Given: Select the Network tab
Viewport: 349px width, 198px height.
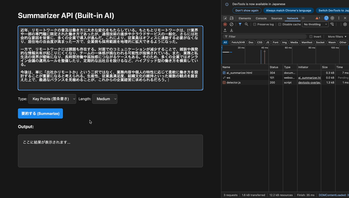Looking at the screenshot, I should (x=292, y=18).
